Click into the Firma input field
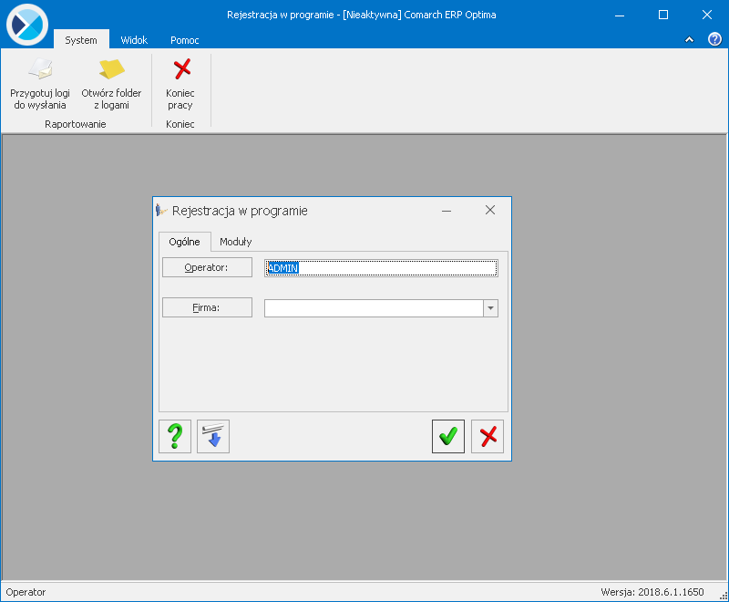This screenshot has width=729, height=602. pos(374,308)
